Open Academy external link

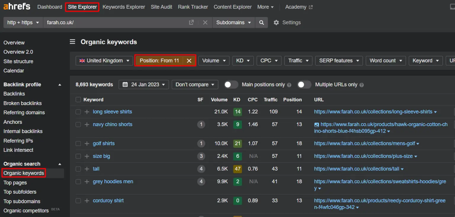pos(299,7)
